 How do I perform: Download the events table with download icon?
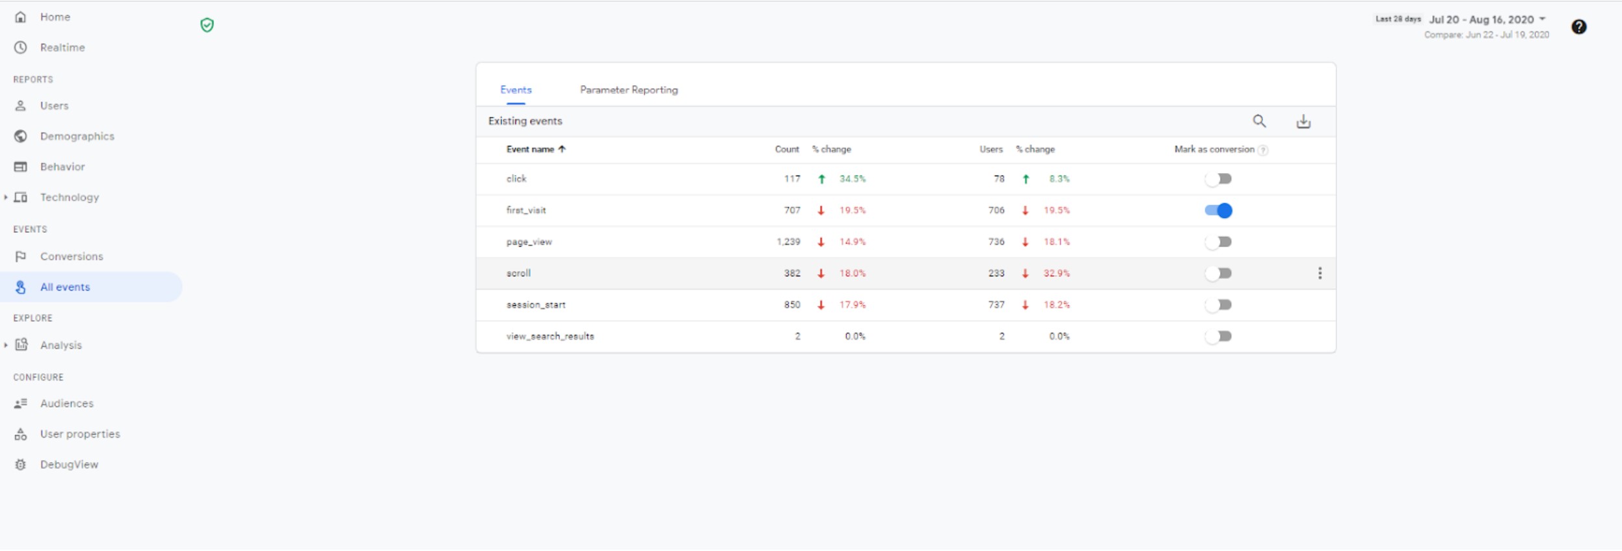pos(1303,122)
